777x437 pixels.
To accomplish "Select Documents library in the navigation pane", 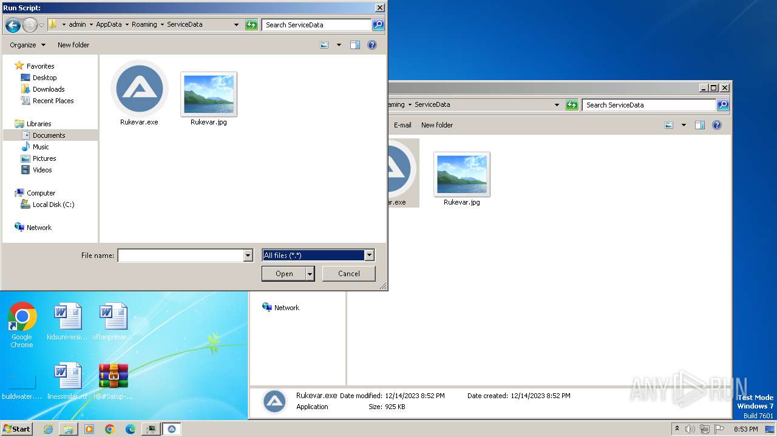I will 49,135.
